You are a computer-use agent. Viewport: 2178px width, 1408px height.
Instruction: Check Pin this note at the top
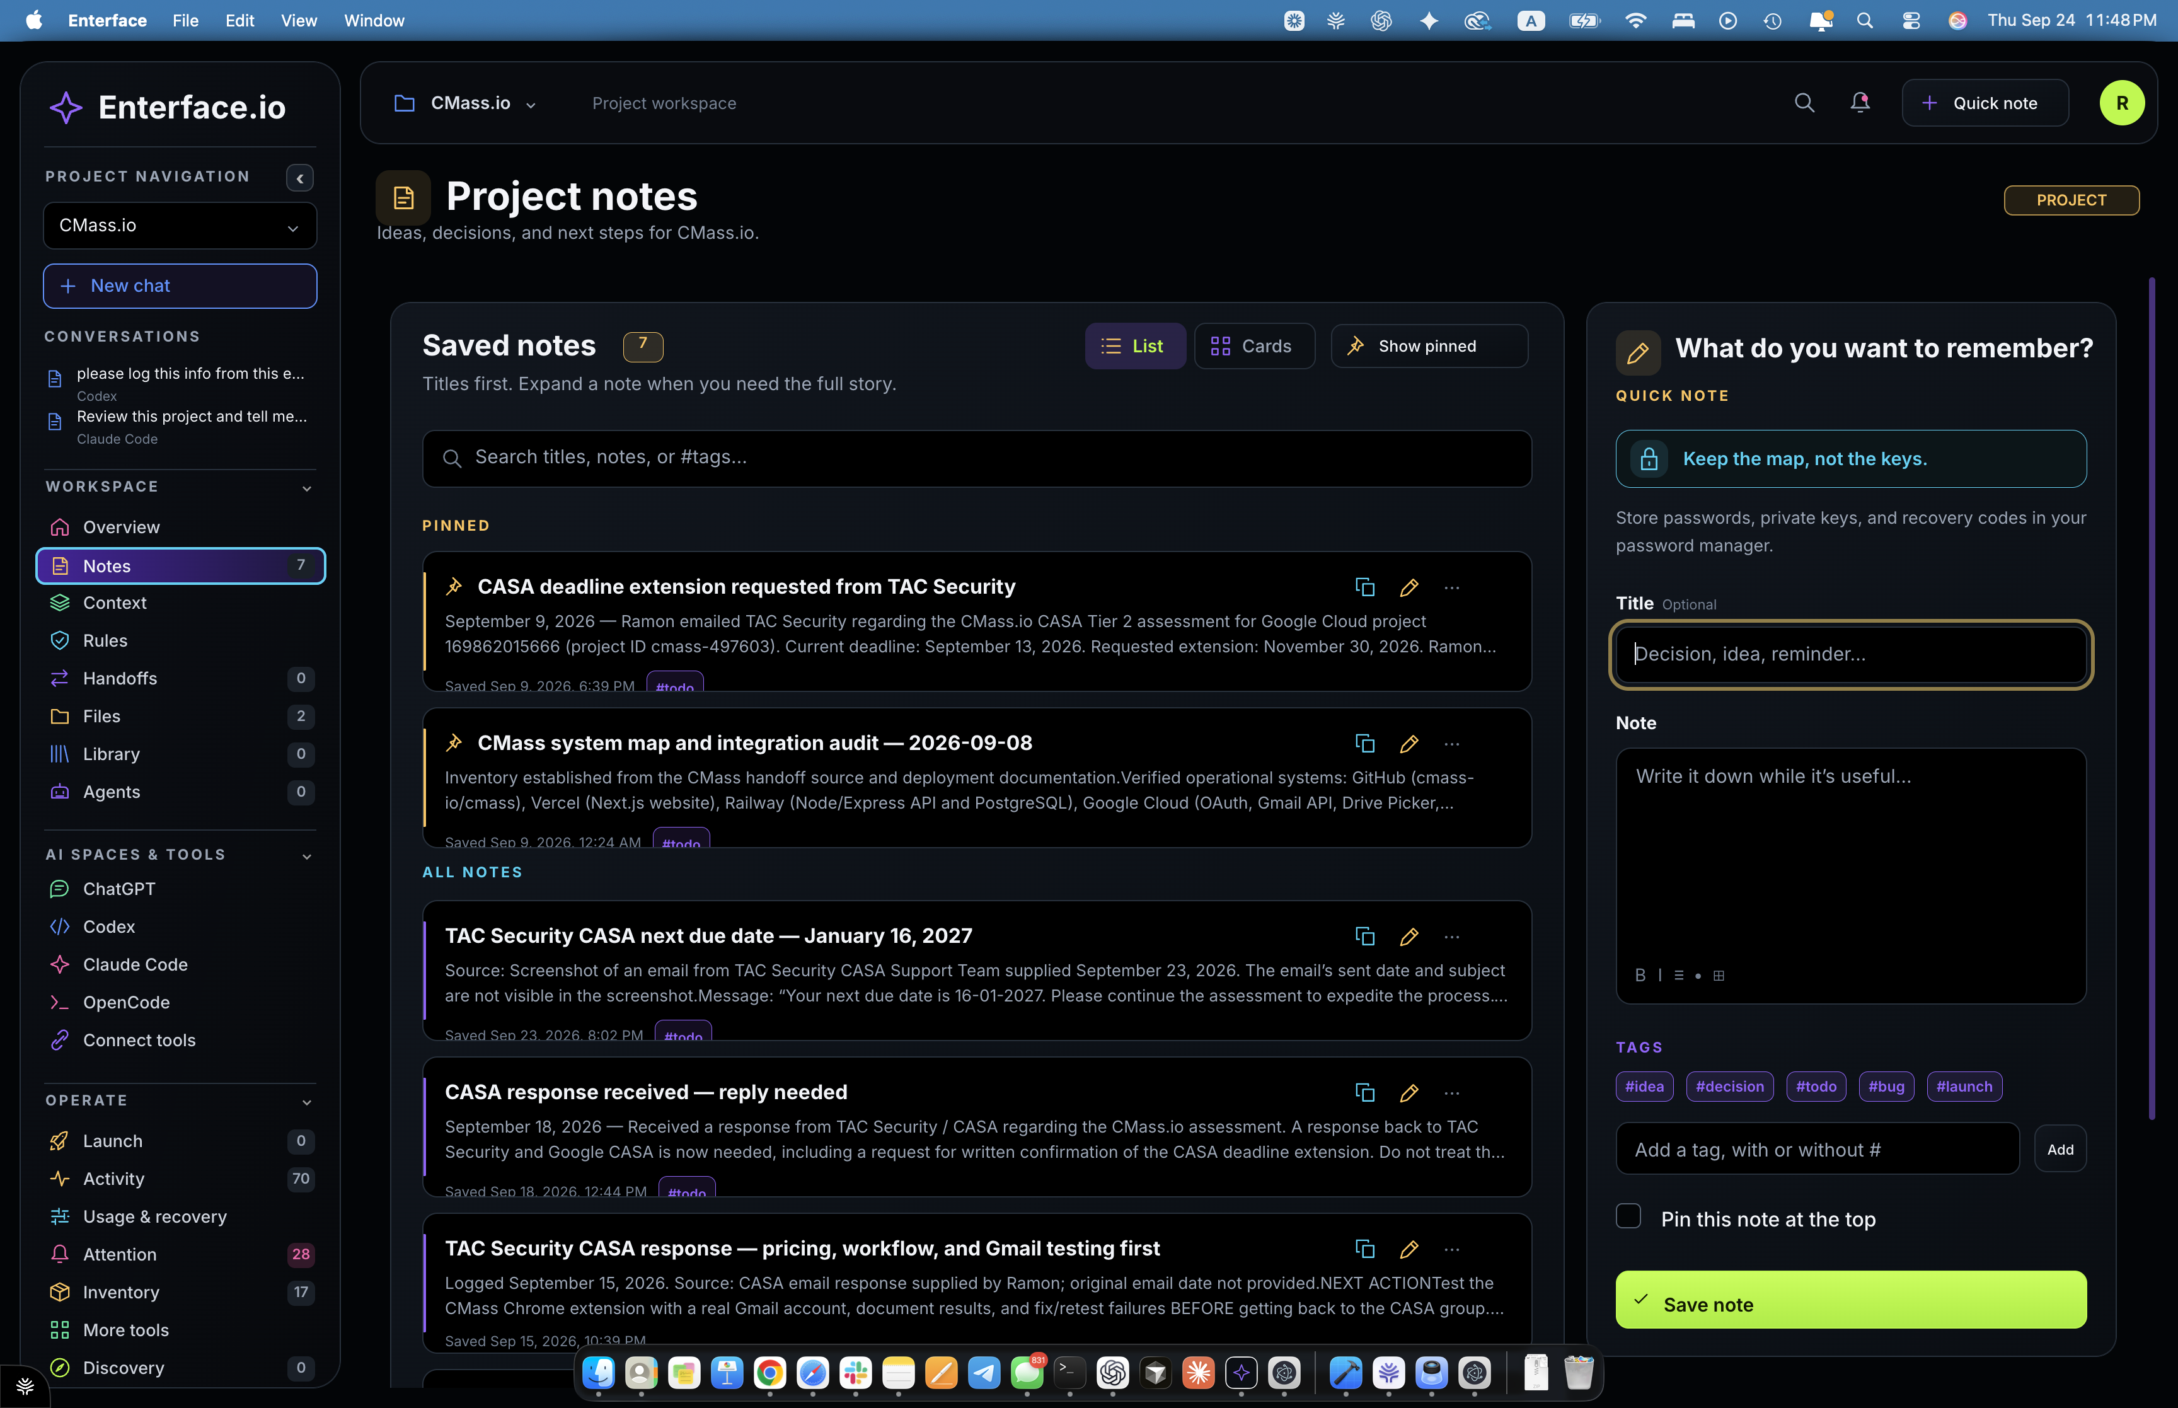point(1628,1216)
